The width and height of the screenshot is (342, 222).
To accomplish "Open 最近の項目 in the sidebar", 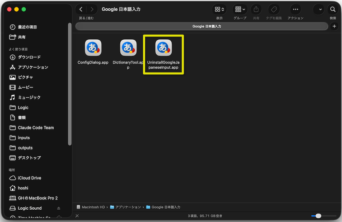I will 27,27.
